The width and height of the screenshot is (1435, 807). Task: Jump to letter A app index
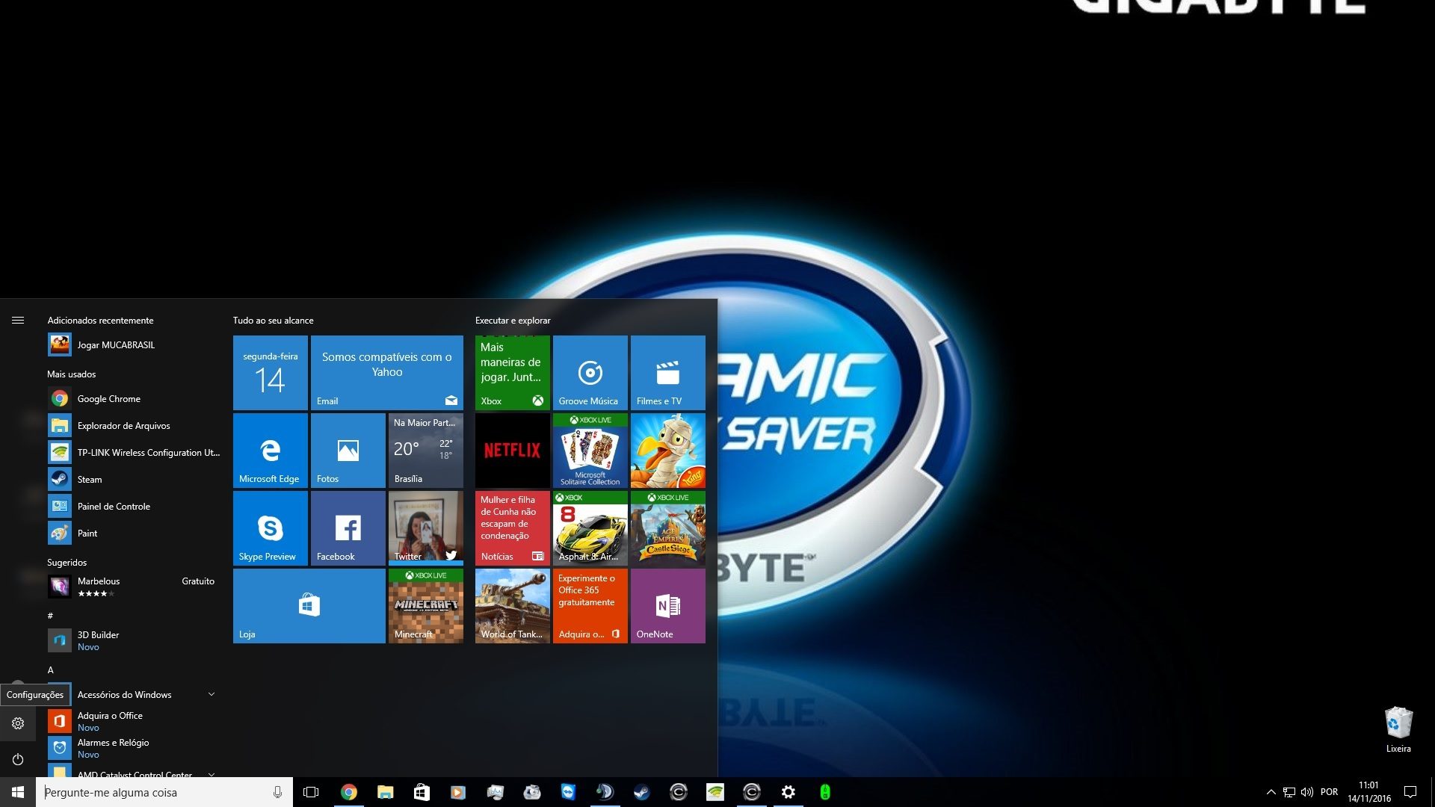click(x=51, y=670)
